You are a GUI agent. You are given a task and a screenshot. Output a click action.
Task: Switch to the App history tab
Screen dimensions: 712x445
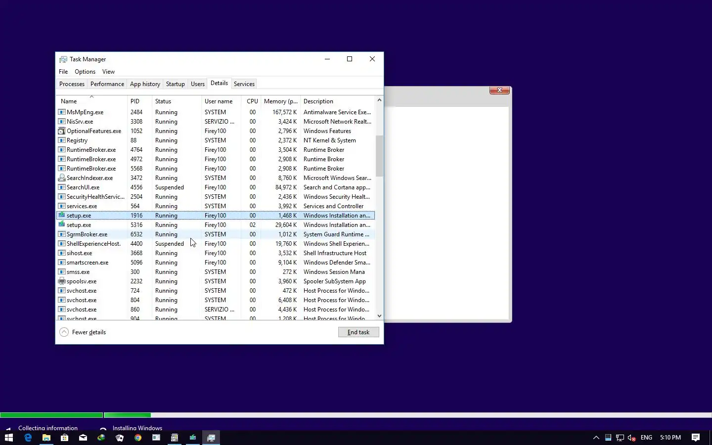coord(145,84)
